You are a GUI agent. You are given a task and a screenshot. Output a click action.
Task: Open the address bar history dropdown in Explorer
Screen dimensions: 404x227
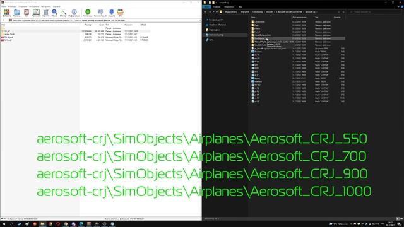click(339, 12)
